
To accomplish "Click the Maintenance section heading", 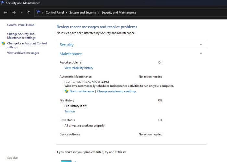I will click(71, 54).
